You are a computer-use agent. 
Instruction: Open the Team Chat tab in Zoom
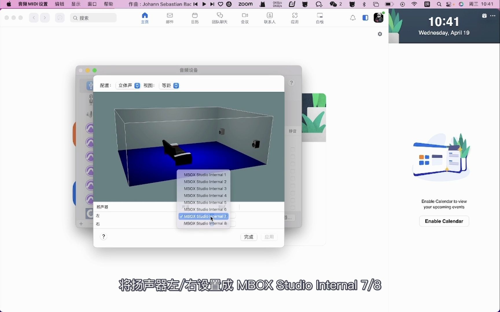(220, 18)
